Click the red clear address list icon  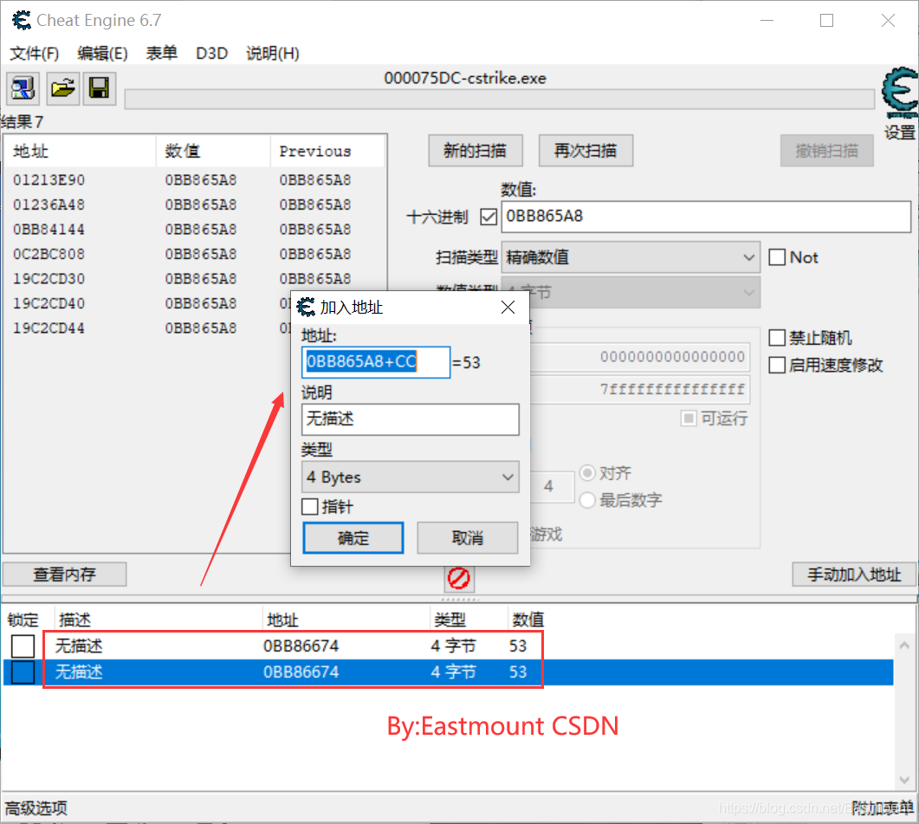coord(459,578)
